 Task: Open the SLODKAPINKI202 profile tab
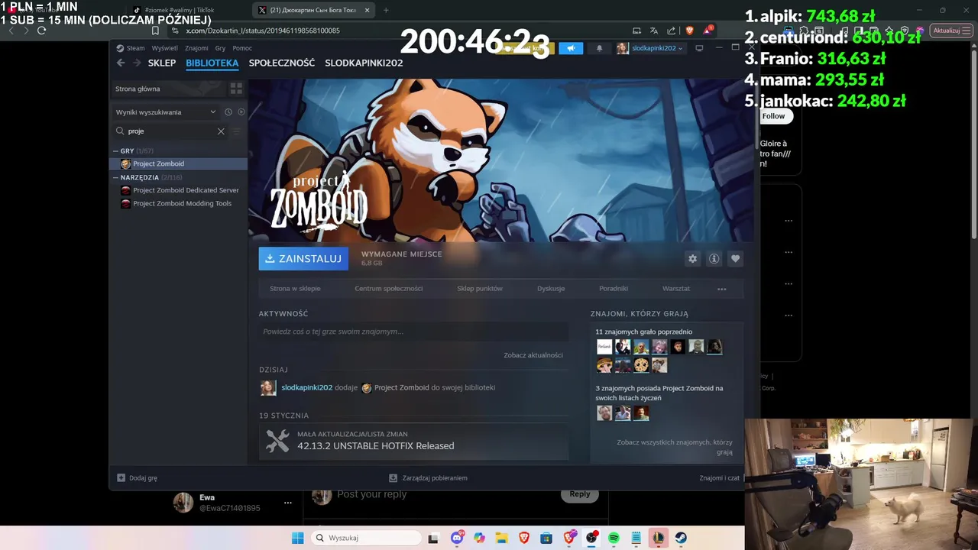(x=364, y=63)
